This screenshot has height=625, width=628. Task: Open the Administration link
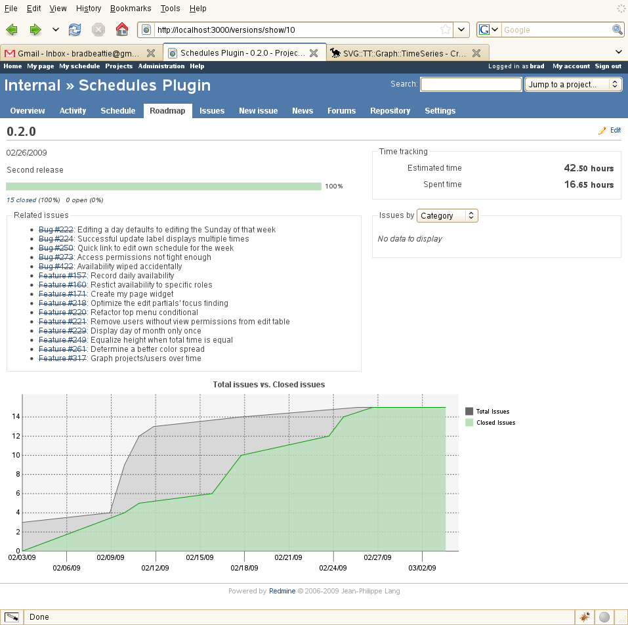point(161,66)
